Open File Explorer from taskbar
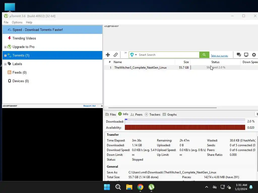258x193 pixels. coord(129,187)
